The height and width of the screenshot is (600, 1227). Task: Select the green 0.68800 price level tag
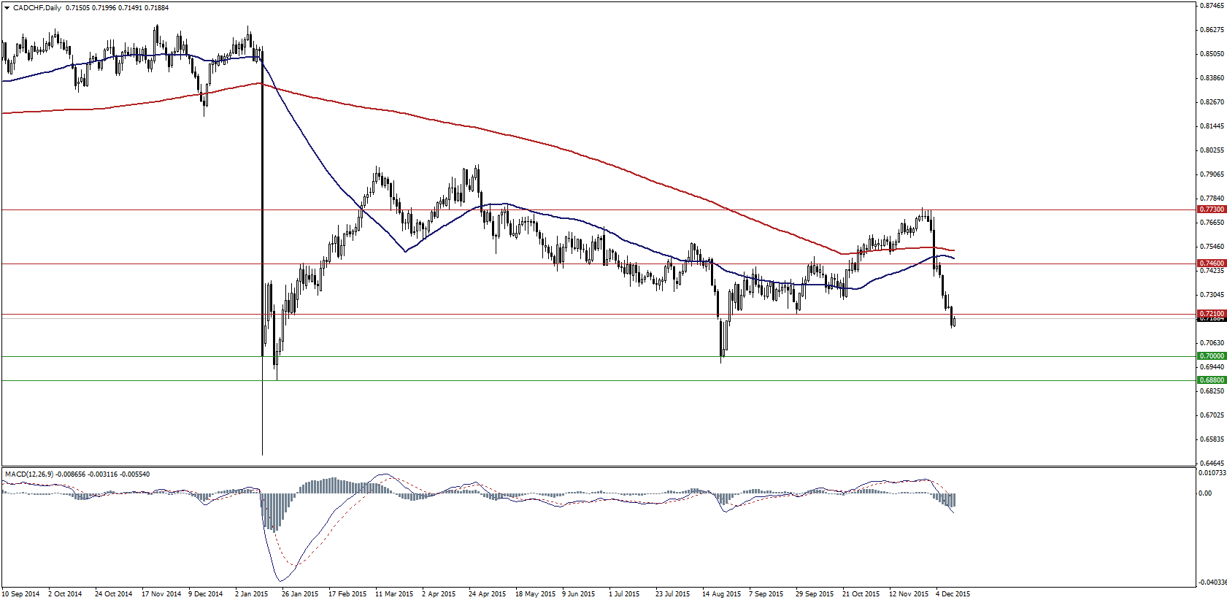(x=1212, y=380)
